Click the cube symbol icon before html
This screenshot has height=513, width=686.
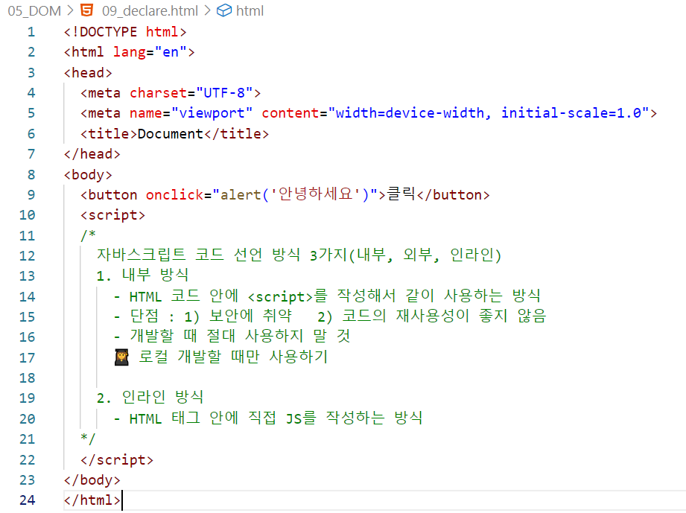pyautogui.click(x=224, y=10)
